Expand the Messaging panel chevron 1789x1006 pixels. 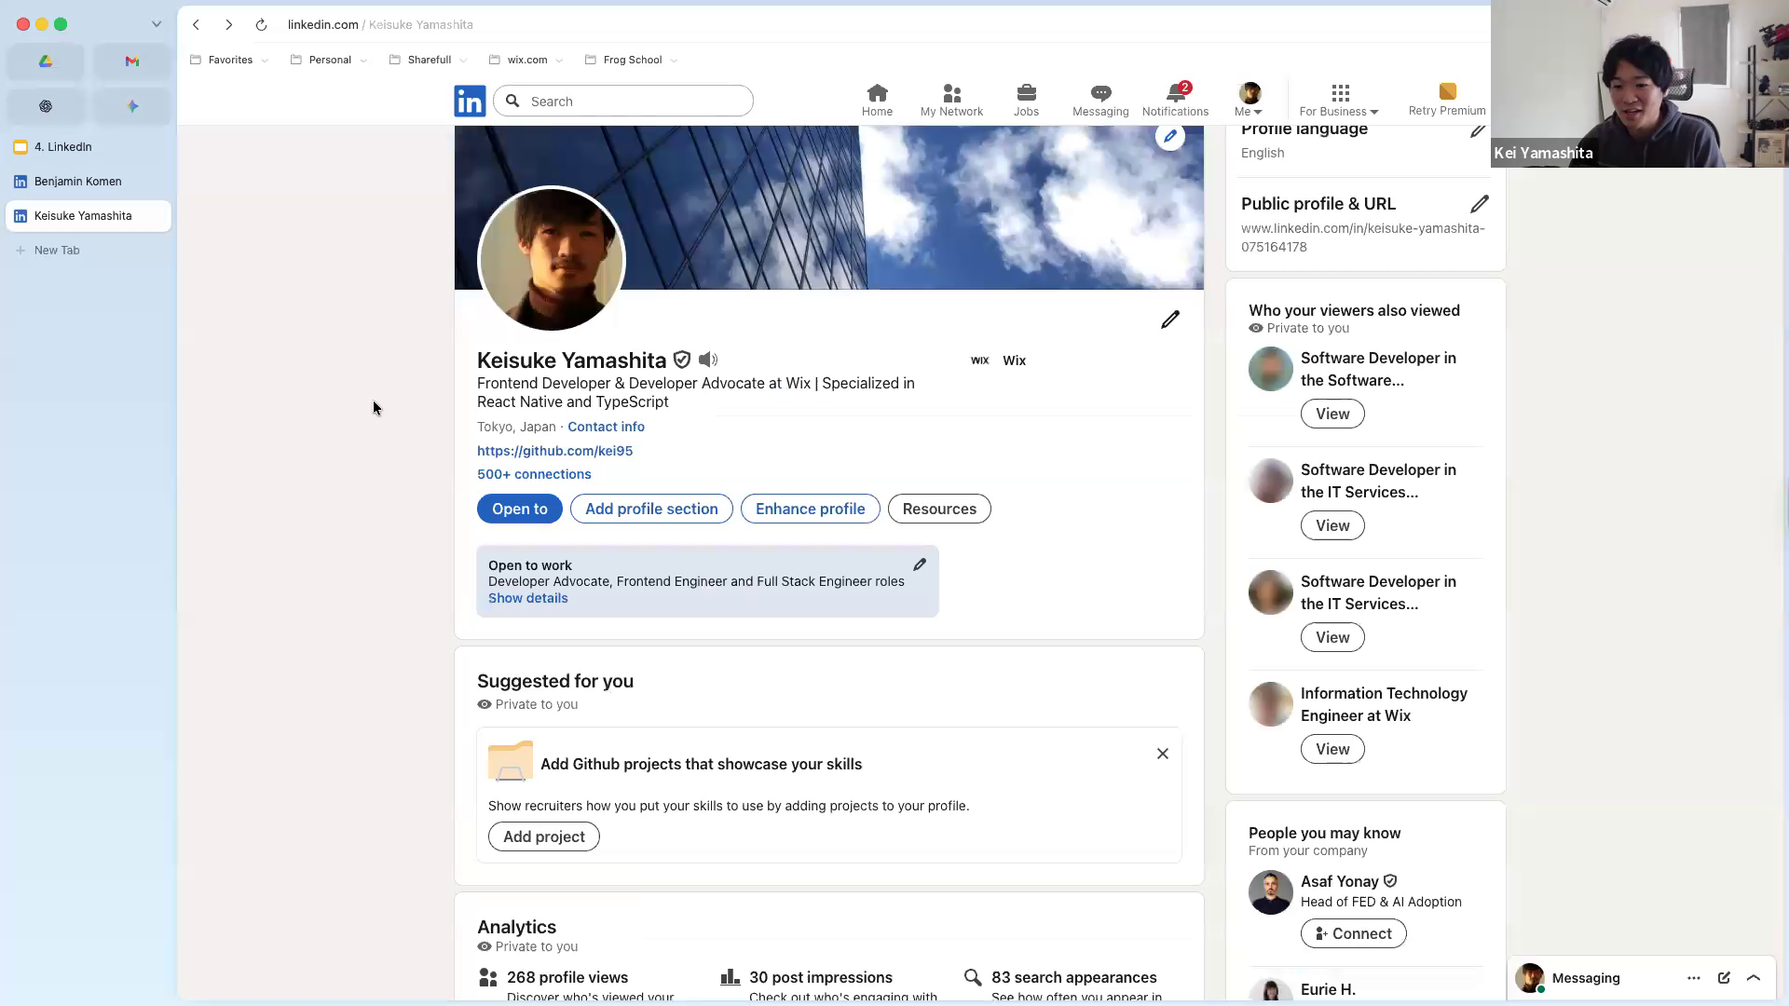point(1754,977)
